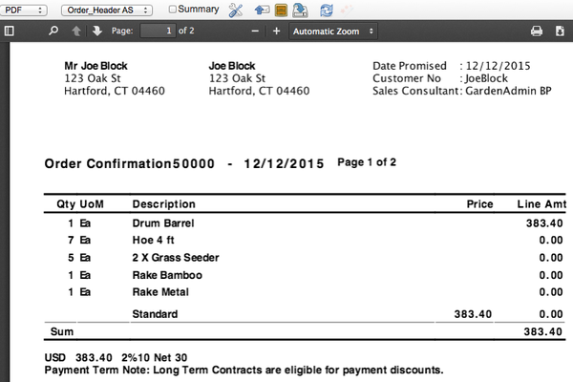Click the send mail icon

point(262,10)
